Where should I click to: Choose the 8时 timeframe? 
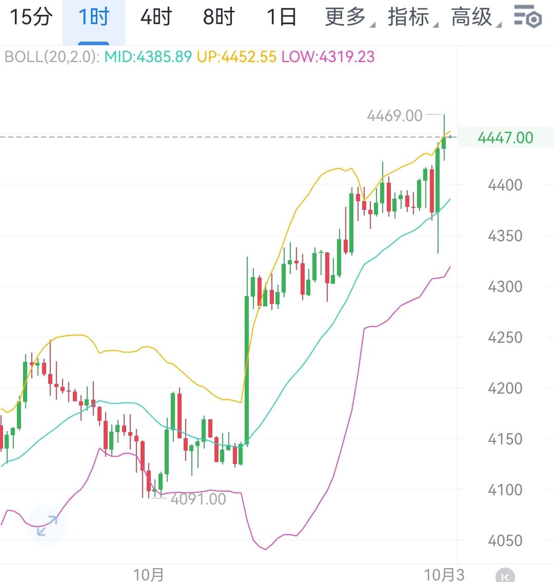click(x=219, y=17)
